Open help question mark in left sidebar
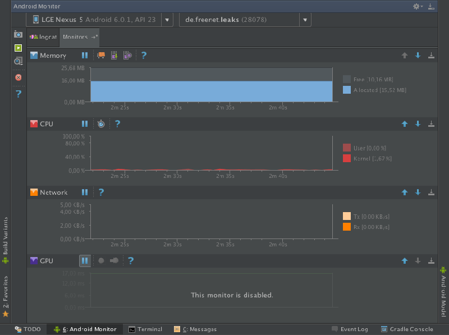The height and width of the screenshot is (335, 449). [19, 94]
